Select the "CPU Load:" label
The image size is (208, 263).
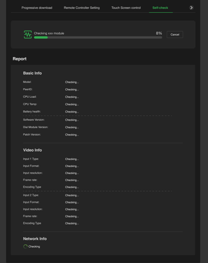(x=30, y=97)
